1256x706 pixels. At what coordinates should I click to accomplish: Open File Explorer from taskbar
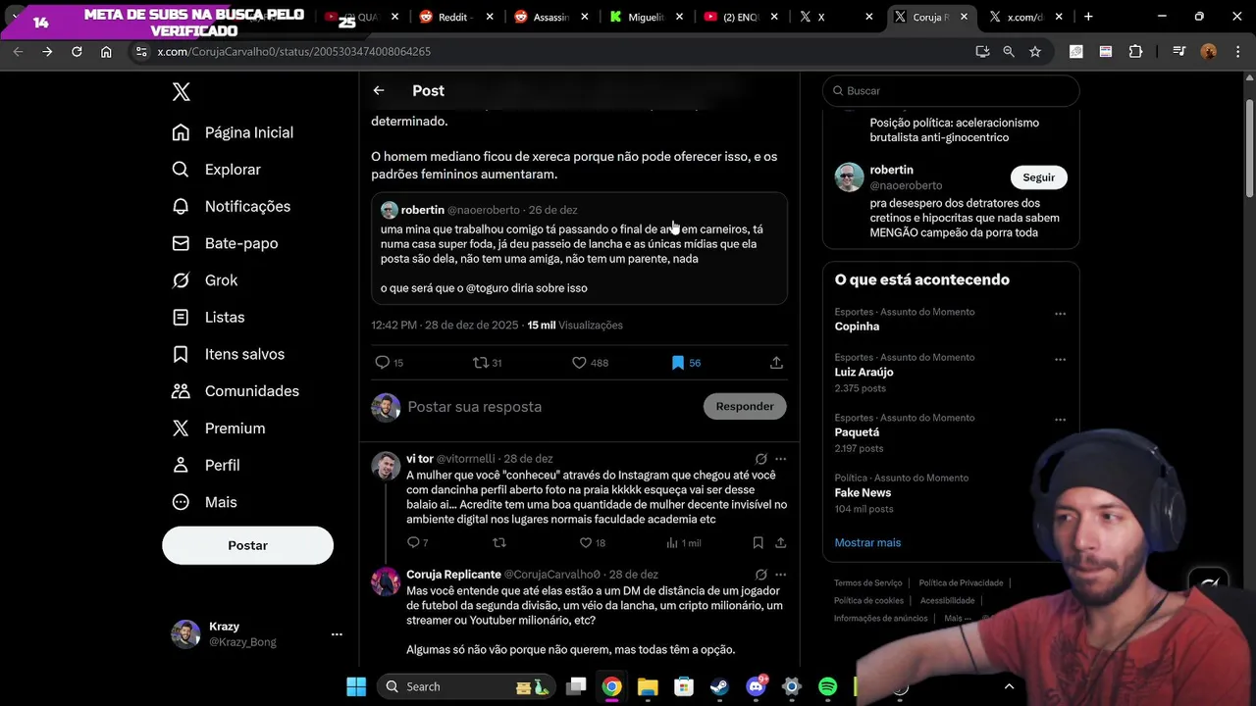[648, 686]
